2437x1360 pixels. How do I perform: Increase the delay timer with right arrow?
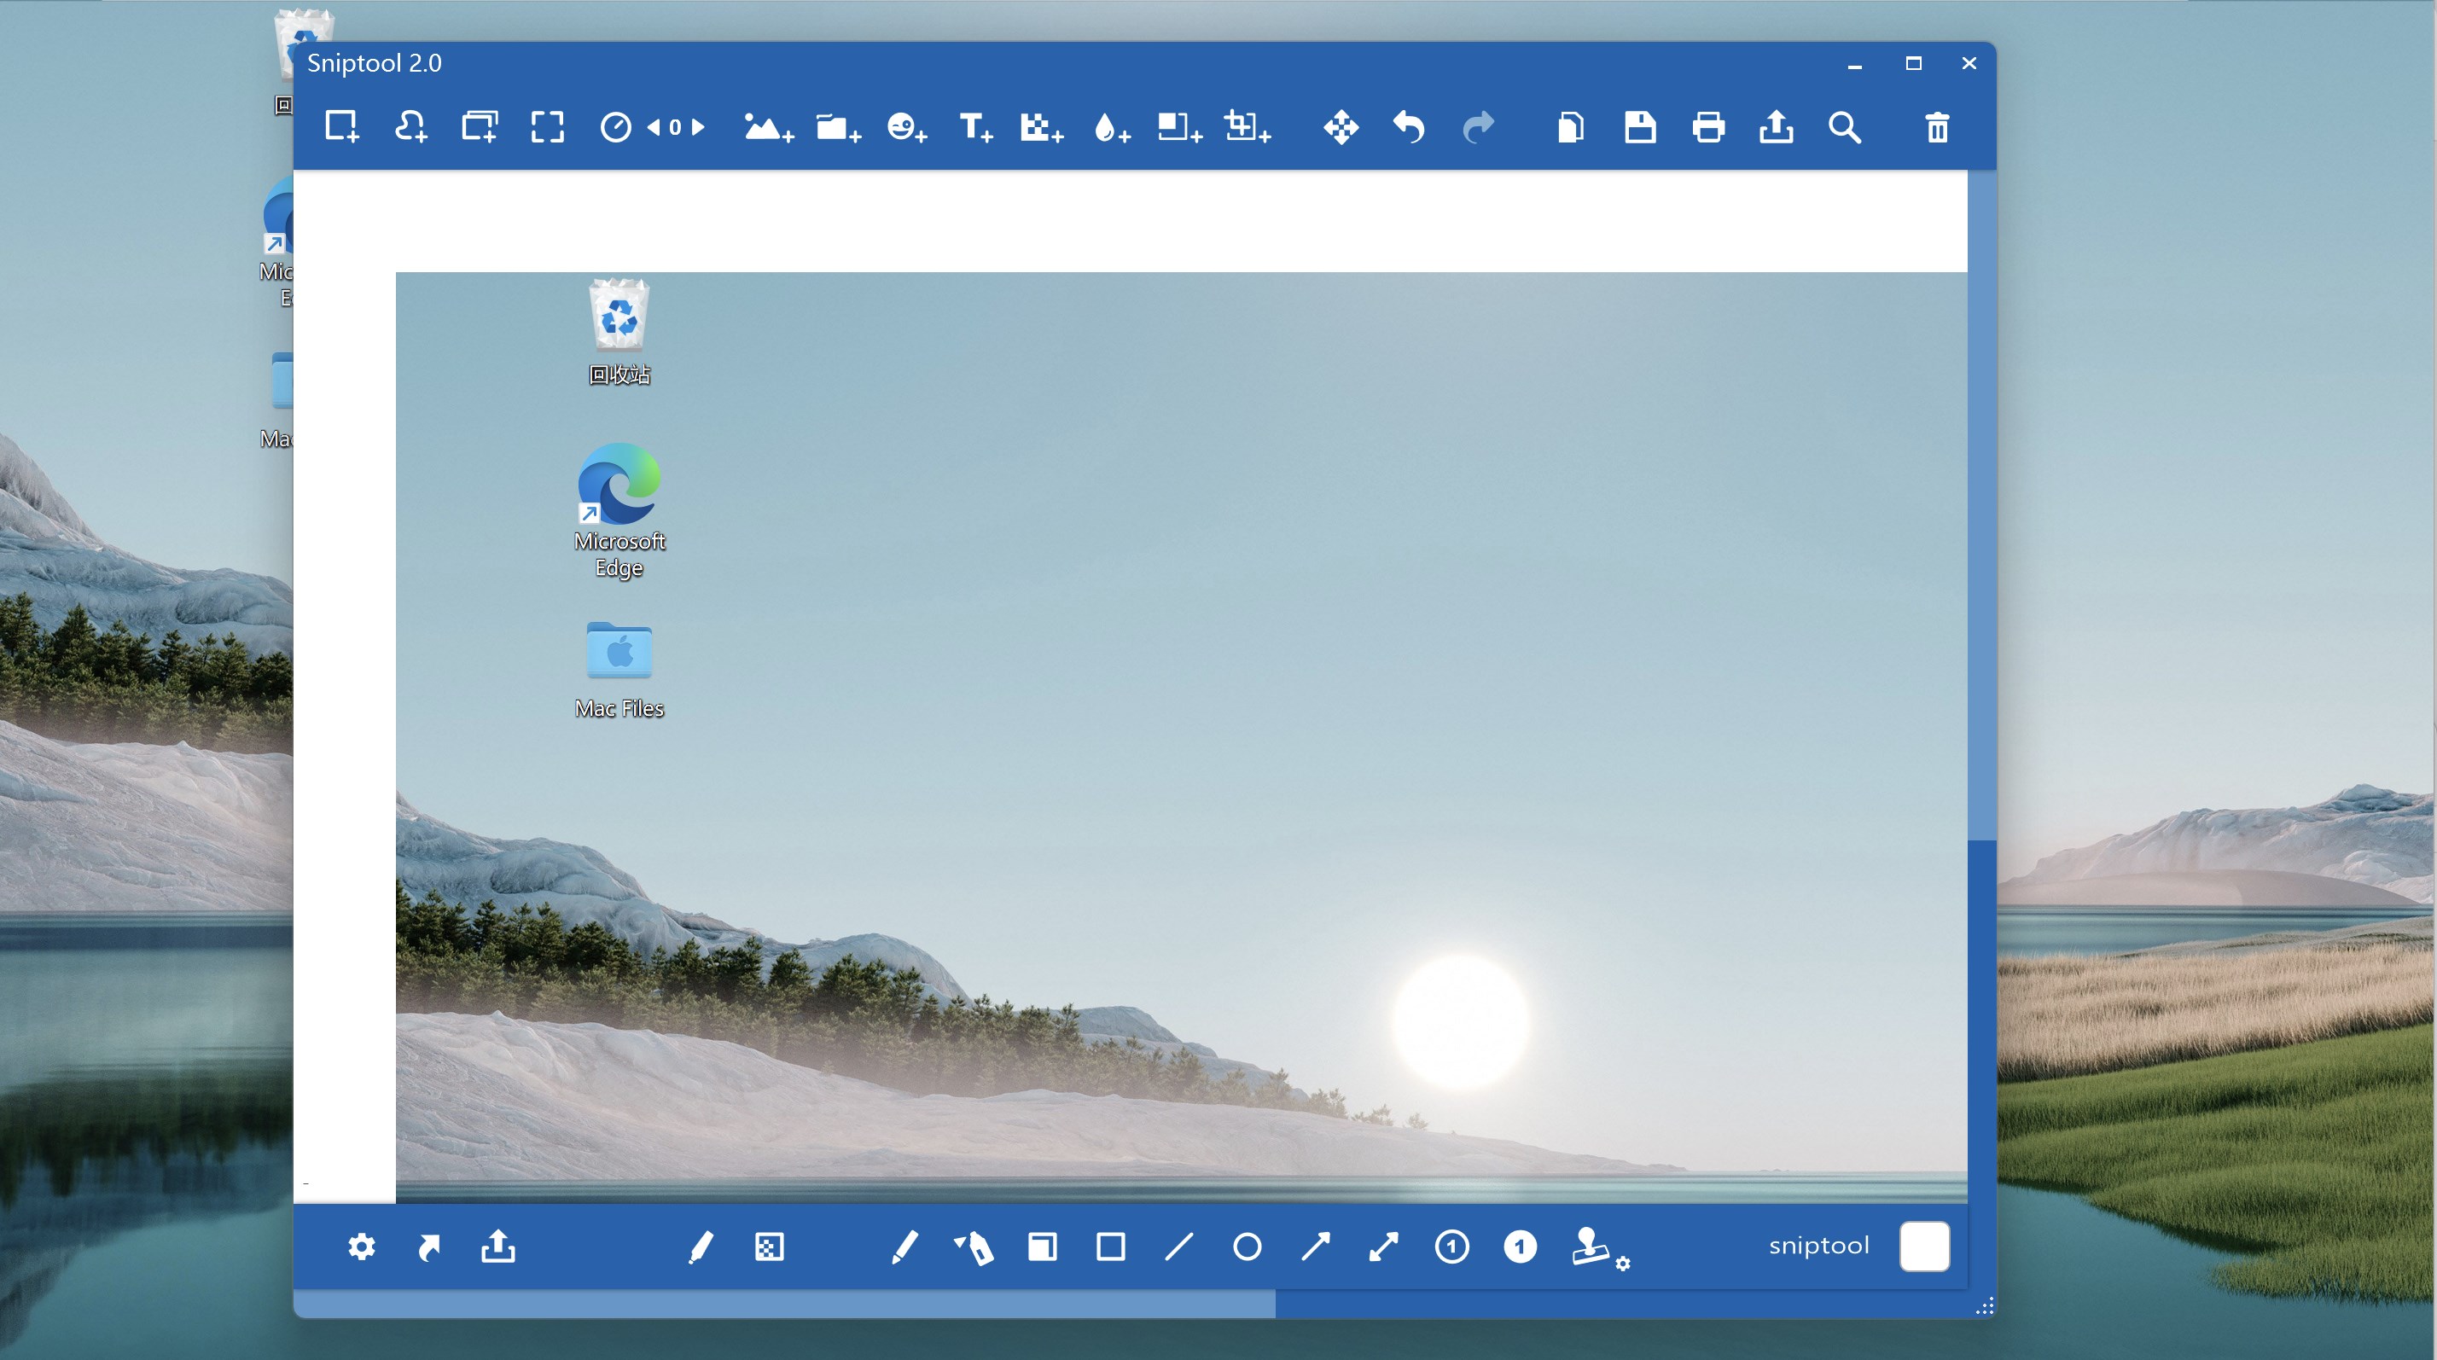pos(698,127)
